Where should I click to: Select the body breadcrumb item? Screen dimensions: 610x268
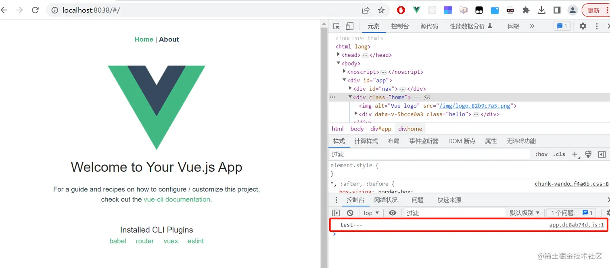tap(357, 129)
